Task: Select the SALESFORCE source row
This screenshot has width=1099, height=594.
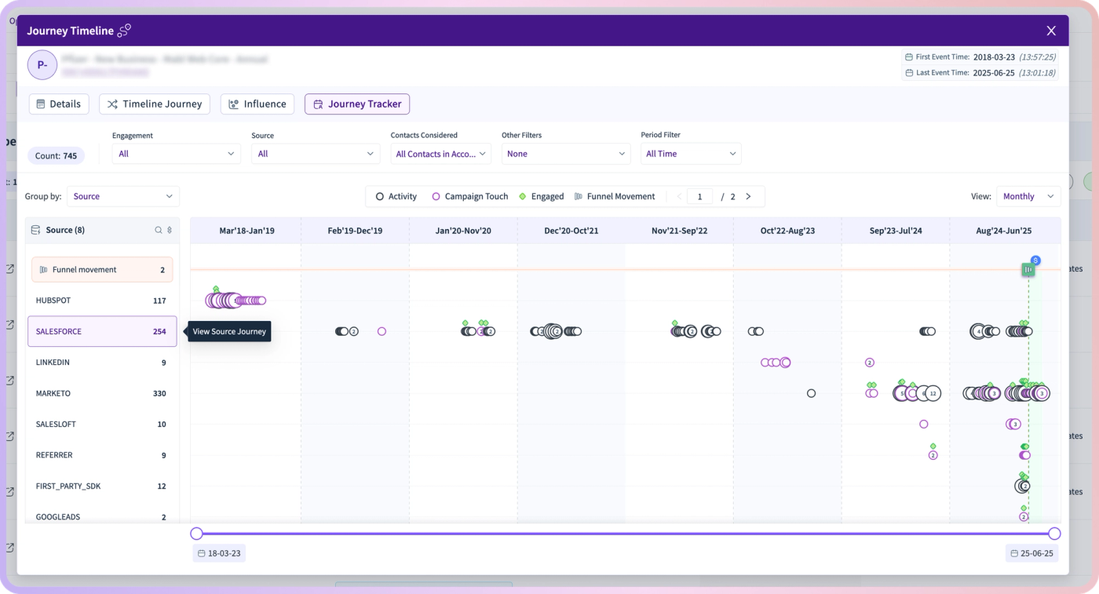Action: (x=102, y=331)
